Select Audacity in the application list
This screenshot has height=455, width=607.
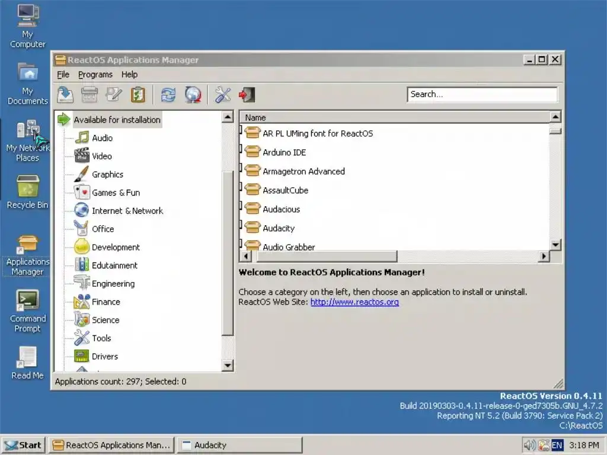(x=279, y=228)
